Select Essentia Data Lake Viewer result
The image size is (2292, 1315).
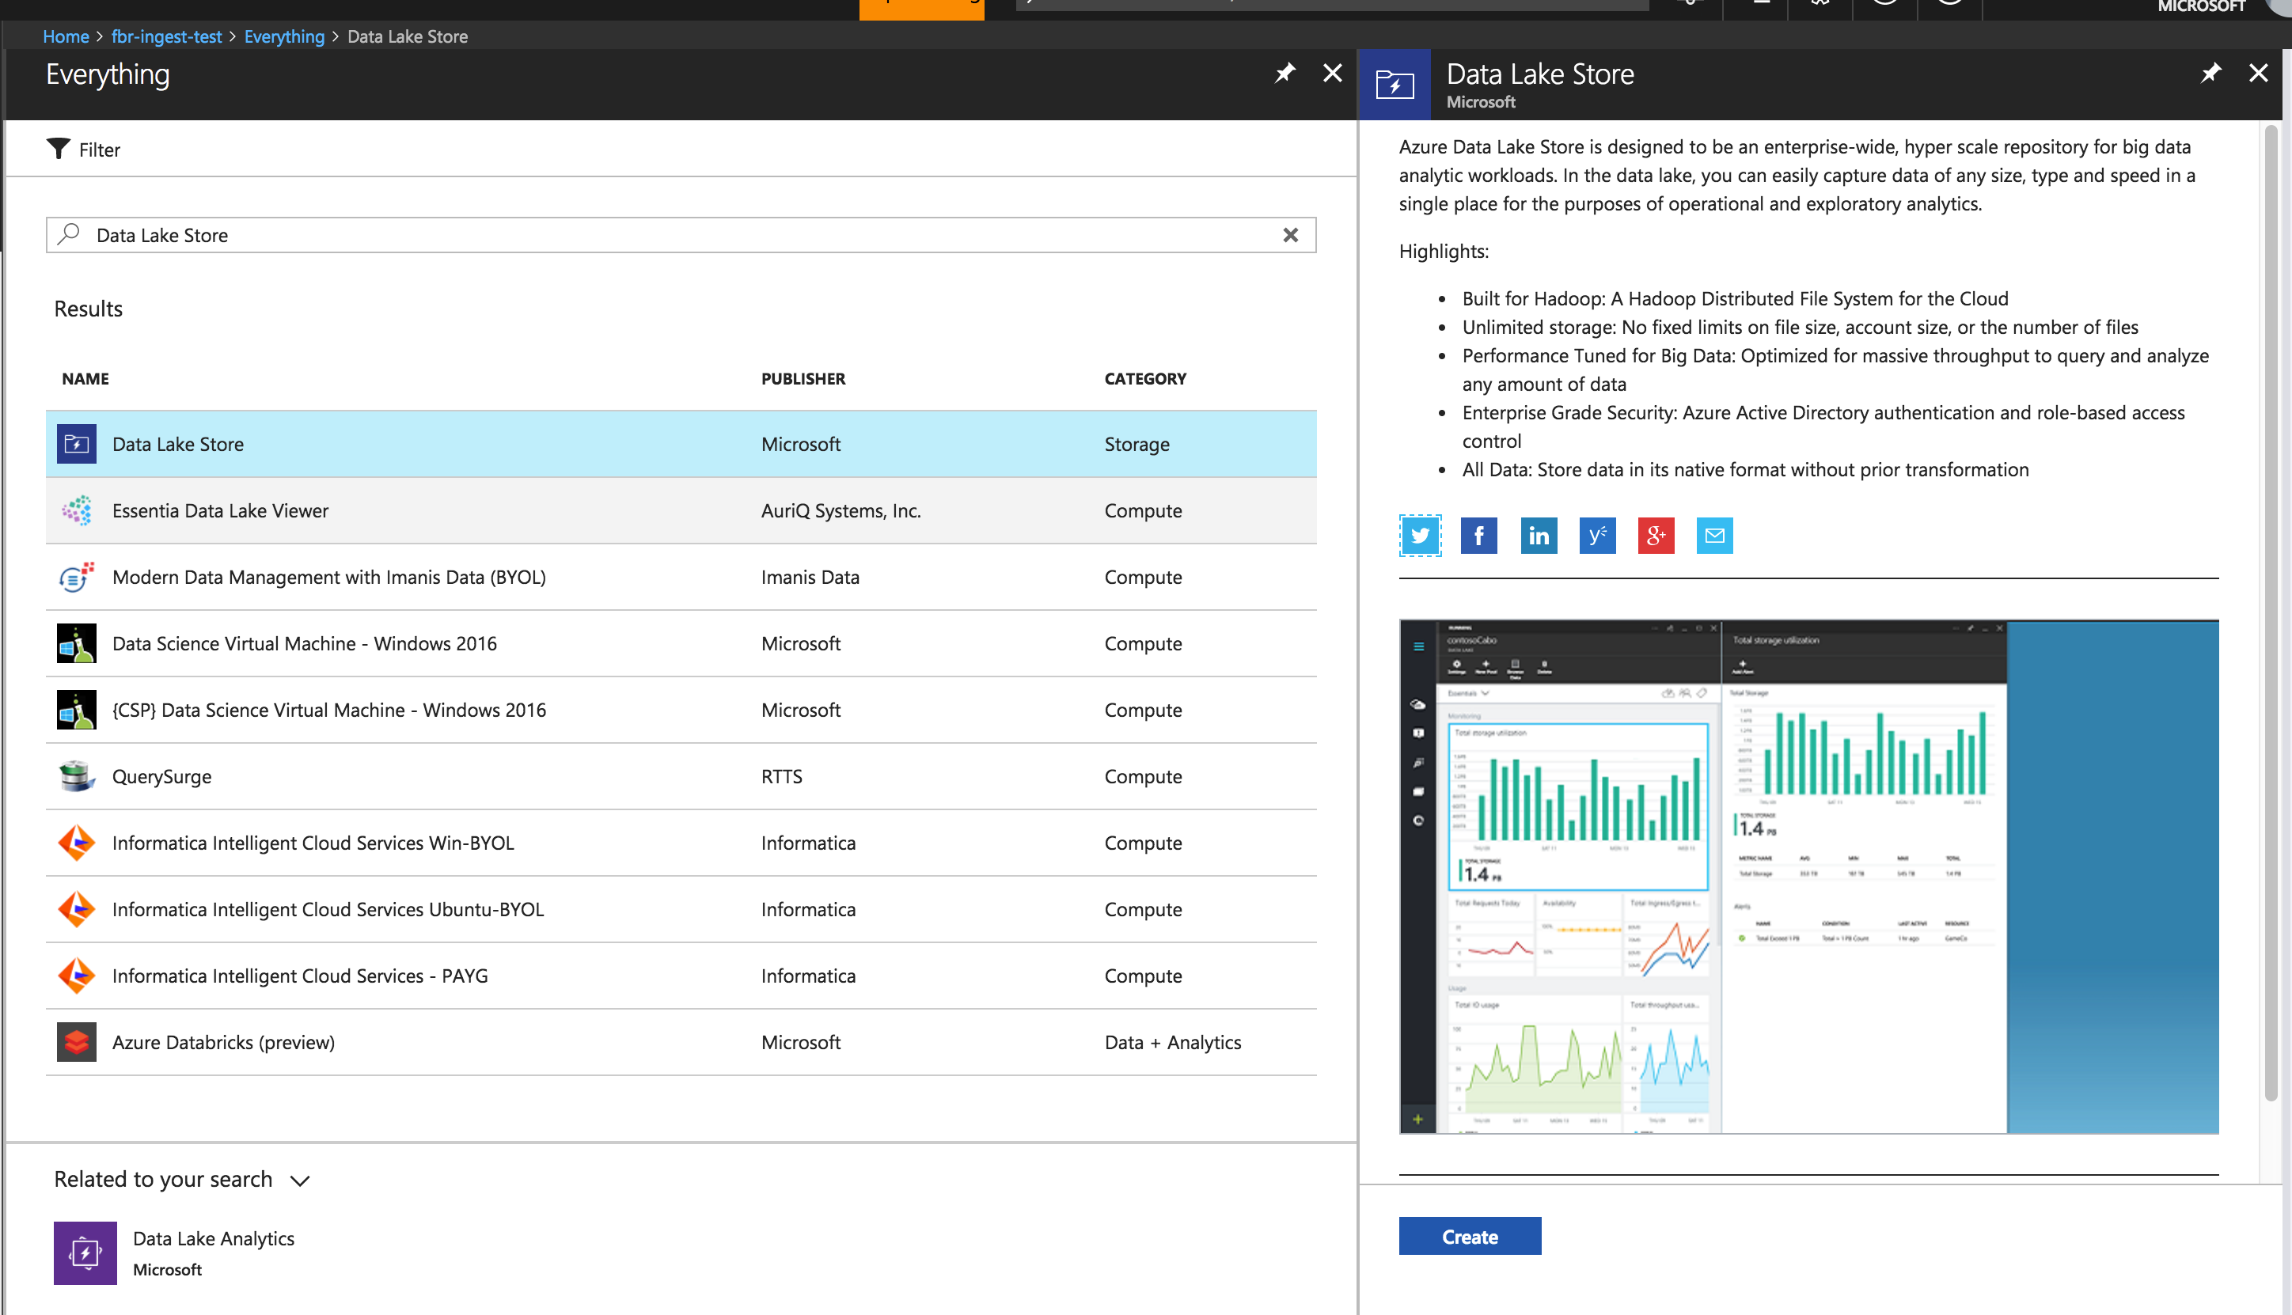(x=681, y=510)
